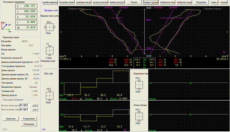Viewport: 230px width, 132px height.
Task: Click the Mn value 7.44082
Action: pyautogui.click(x=36, y=54)
